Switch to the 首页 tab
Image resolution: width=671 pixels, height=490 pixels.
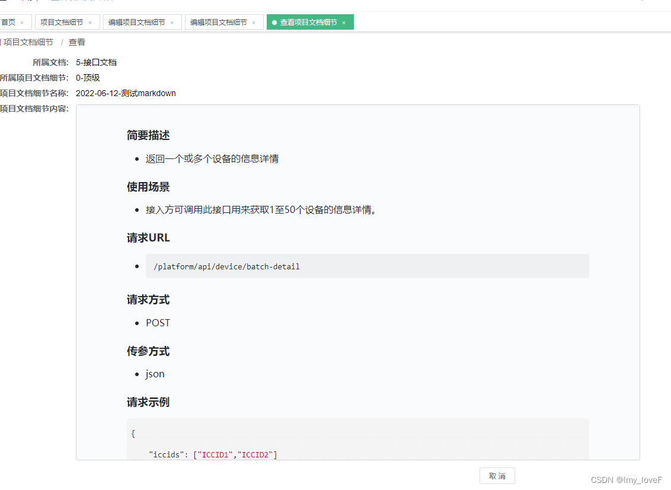click(x=9, y=21)
